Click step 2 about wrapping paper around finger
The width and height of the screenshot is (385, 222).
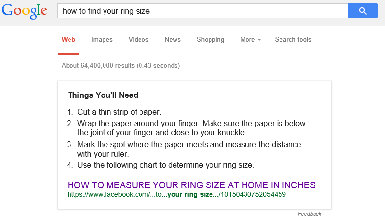click(191, 128)
